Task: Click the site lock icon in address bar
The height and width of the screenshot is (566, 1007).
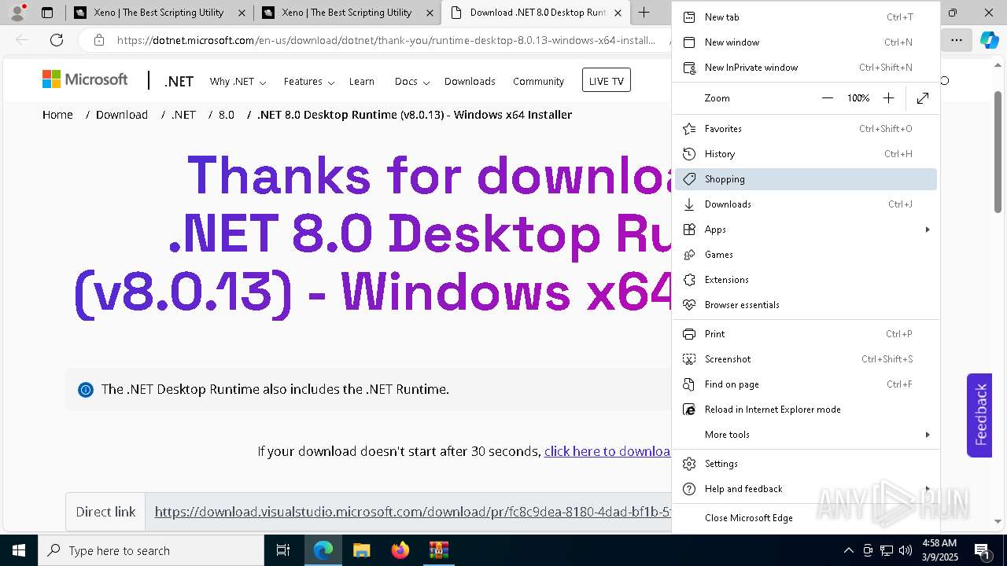Action: [x=98, y=40]
